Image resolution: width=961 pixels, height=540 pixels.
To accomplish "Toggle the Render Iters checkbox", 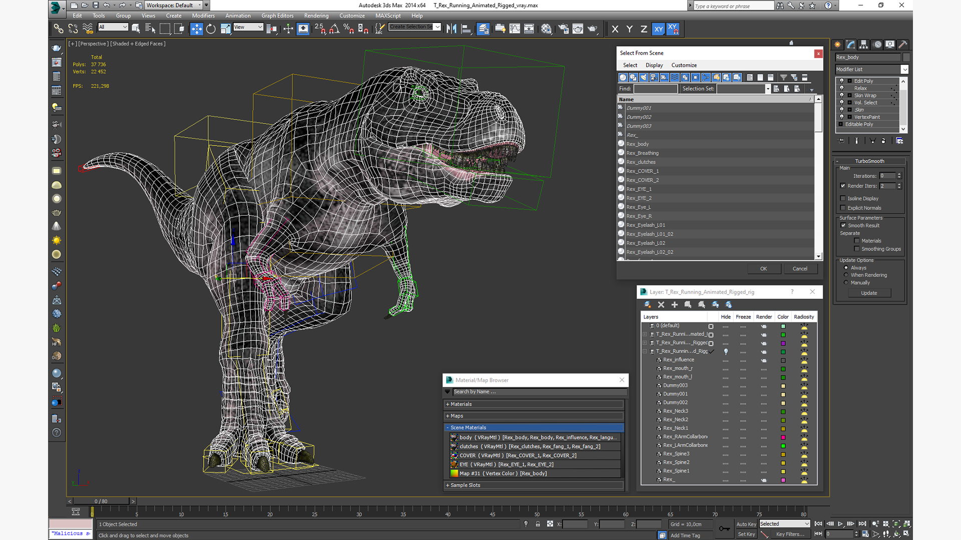I will click(x=843, y=186).
